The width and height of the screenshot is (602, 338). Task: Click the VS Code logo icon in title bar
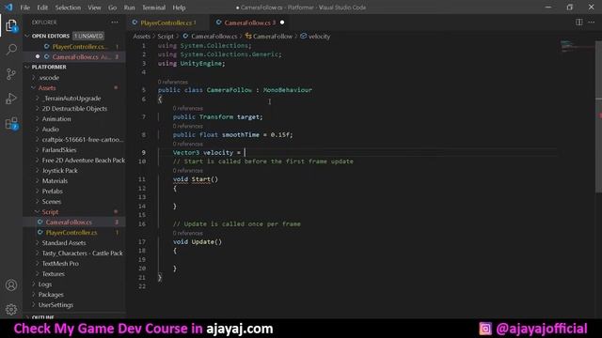8,8
